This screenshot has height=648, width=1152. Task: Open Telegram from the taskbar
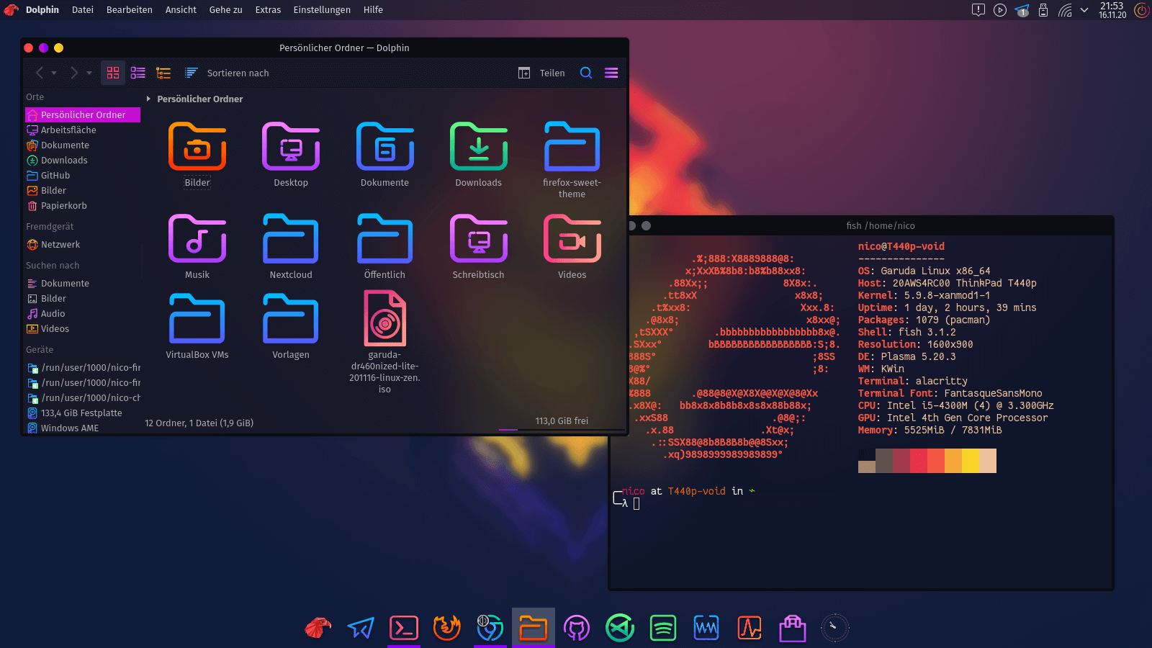[x=360, y=628]
